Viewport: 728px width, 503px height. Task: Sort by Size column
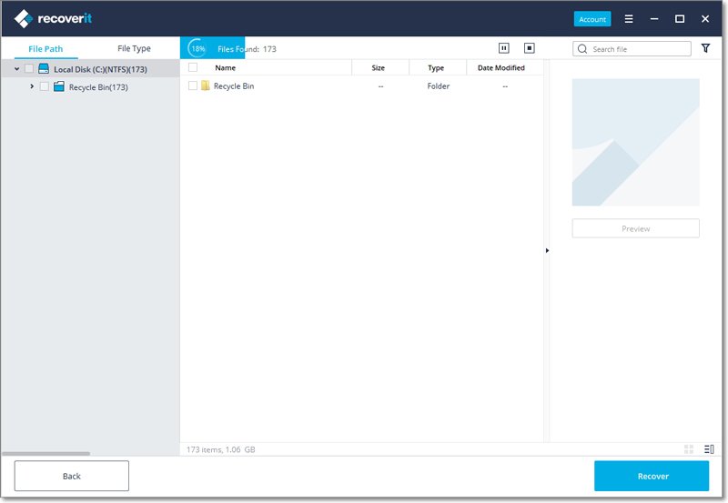(379, 67)
